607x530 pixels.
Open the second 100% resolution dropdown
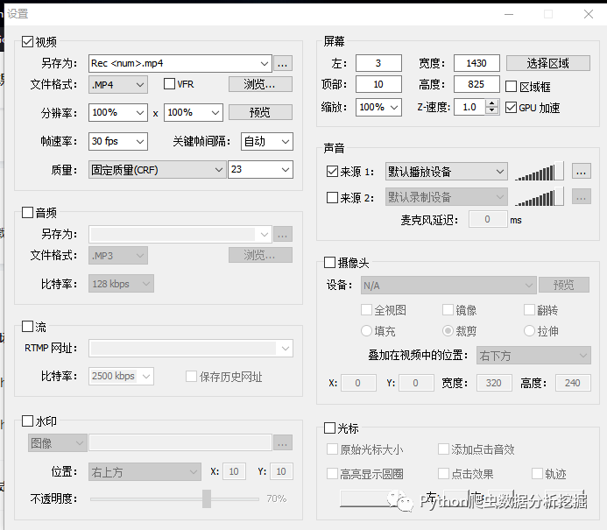[194, 113]
